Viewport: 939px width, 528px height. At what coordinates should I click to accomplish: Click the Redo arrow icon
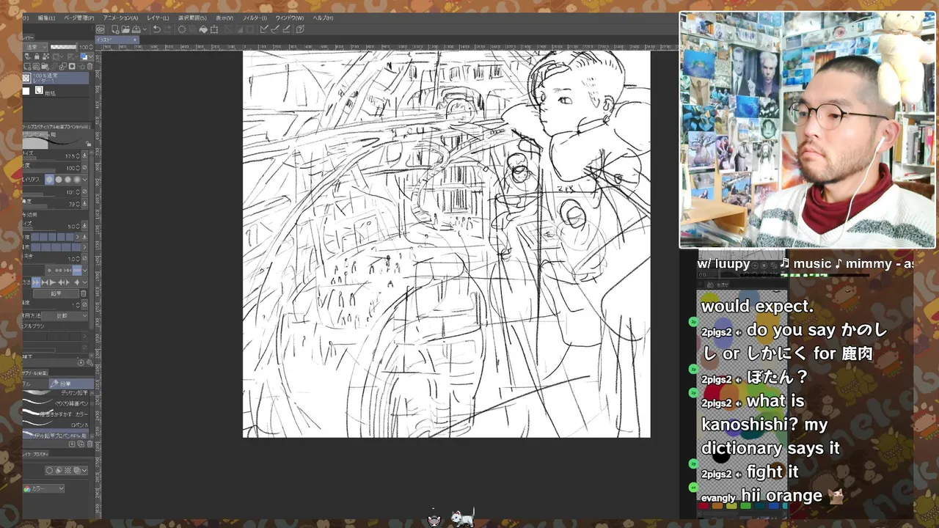tap(167, 29)
